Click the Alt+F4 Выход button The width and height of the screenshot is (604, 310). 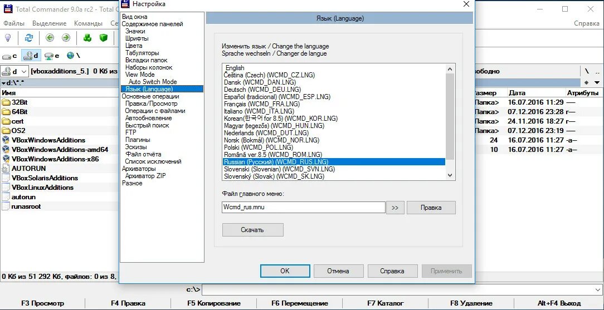[x=559, y=303]
